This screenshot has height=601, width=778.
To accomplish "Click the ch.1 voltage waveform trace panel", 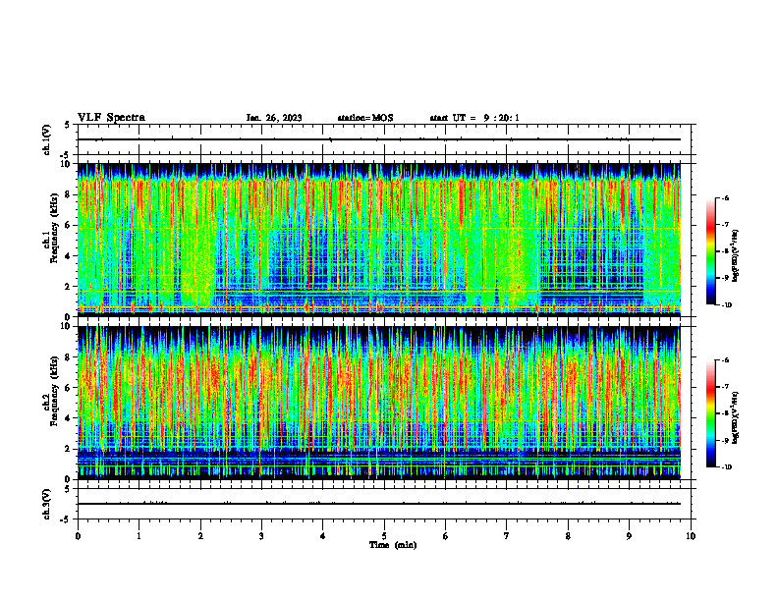I will pyautogui.click(x=386, y=139).
